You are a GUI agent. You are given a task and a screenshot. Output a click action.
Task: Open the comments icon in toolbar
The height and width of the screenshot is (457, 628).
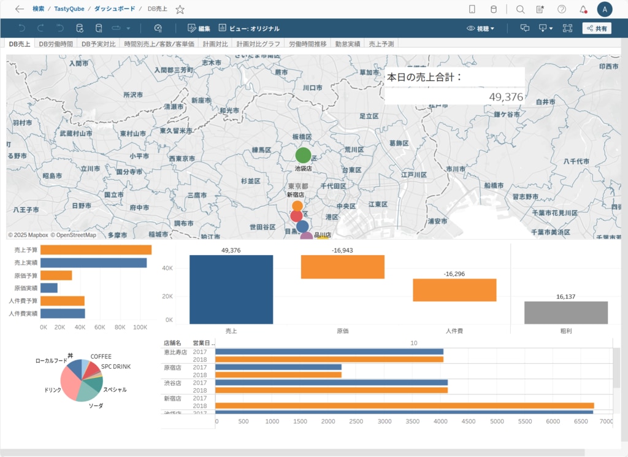click(525, 28)
